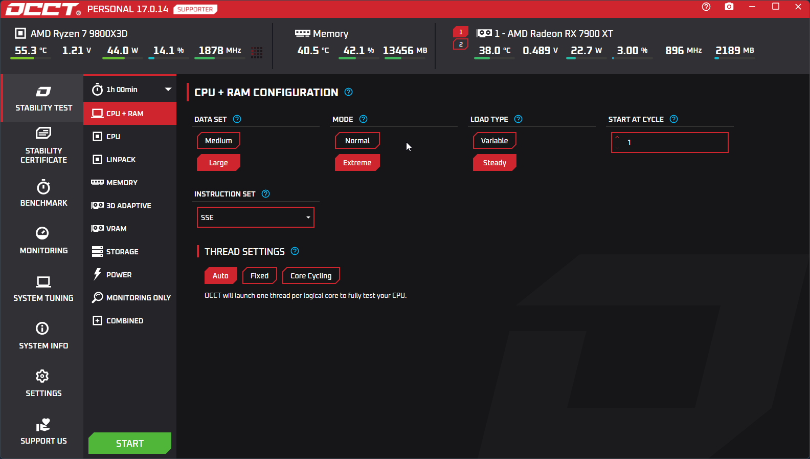The height and width of the screenshot is (459, 810).
Task: Switch to the Monitoring section
Action: tap(43, 241)
